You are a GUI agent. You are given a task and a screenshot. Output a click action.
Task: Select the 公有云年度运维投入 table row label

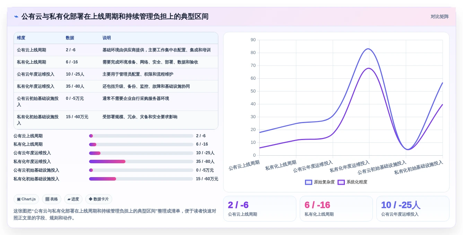point(36,74)
